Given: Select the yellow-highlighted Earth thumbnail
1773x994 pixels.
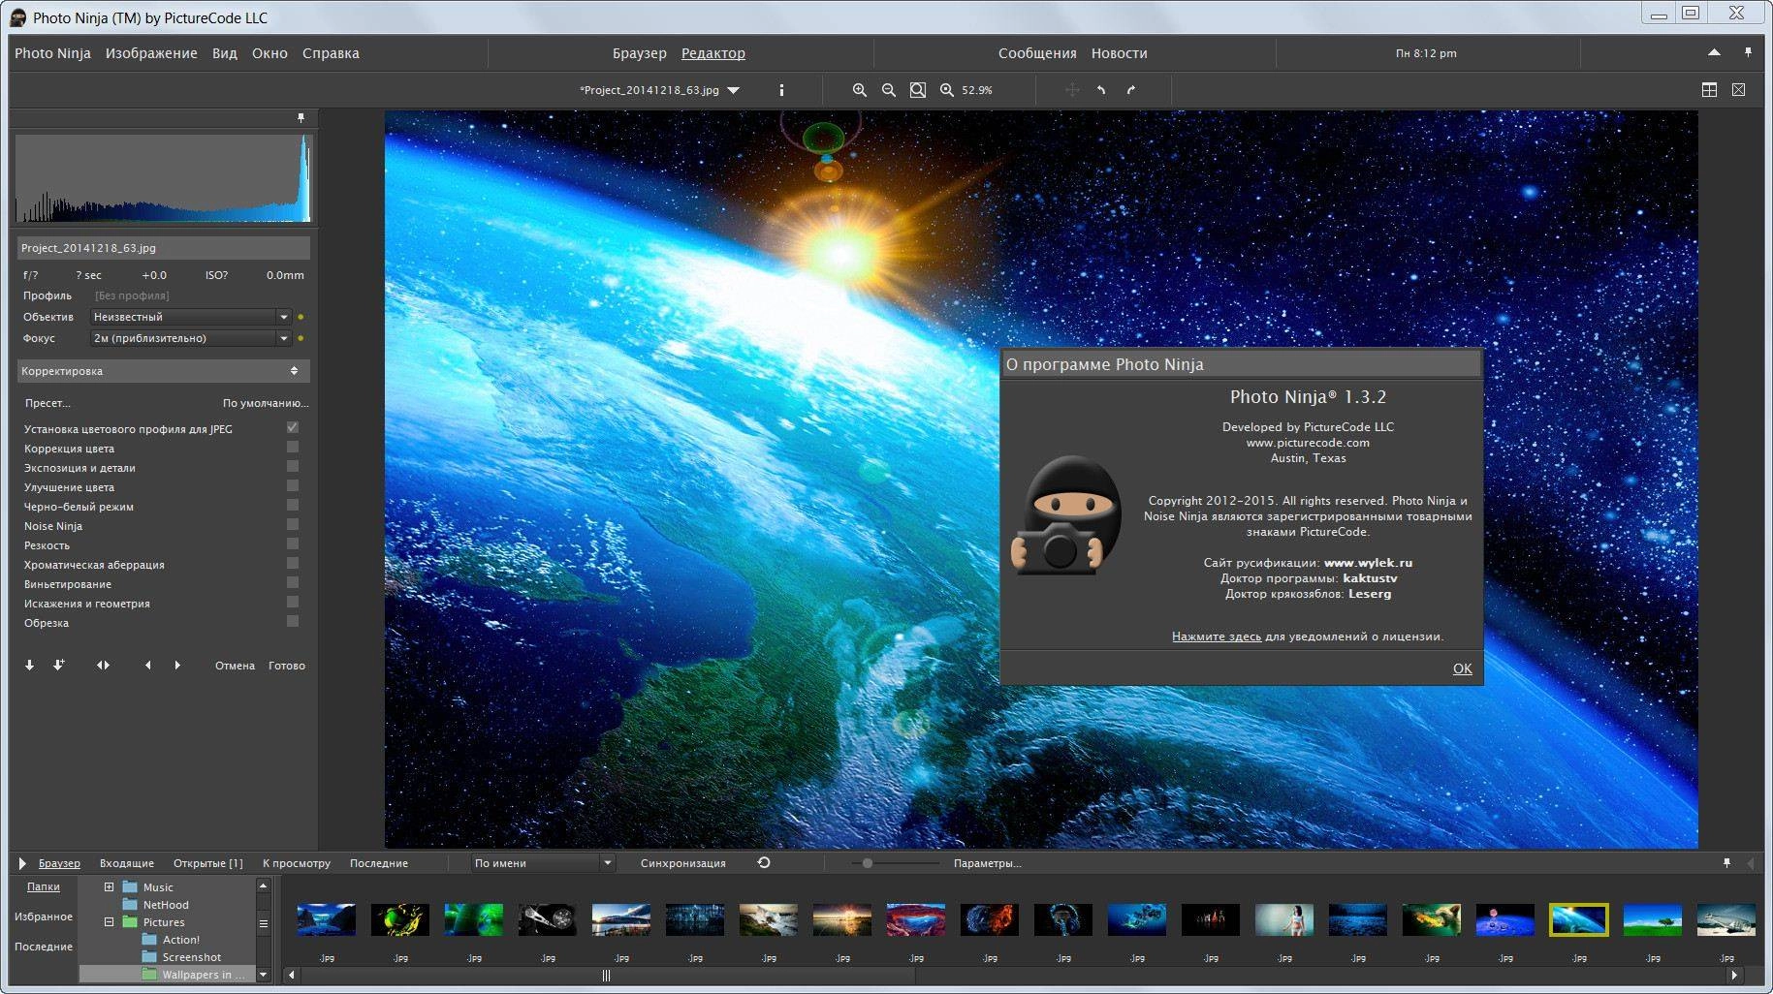Looking at the screenshot, I should click(1578, 919).
